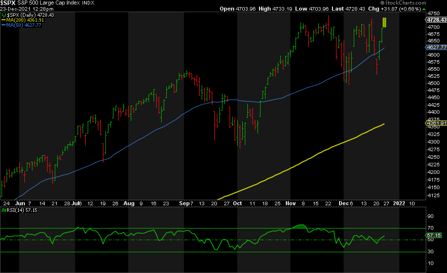Viewport: 447px width, 273px height.
Task: Click the 4300 price axis label
Action: click(x=434, y=142)
